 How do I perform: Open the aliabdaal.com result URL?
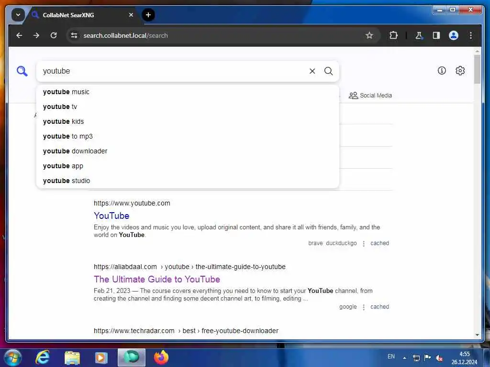point(189,267)
